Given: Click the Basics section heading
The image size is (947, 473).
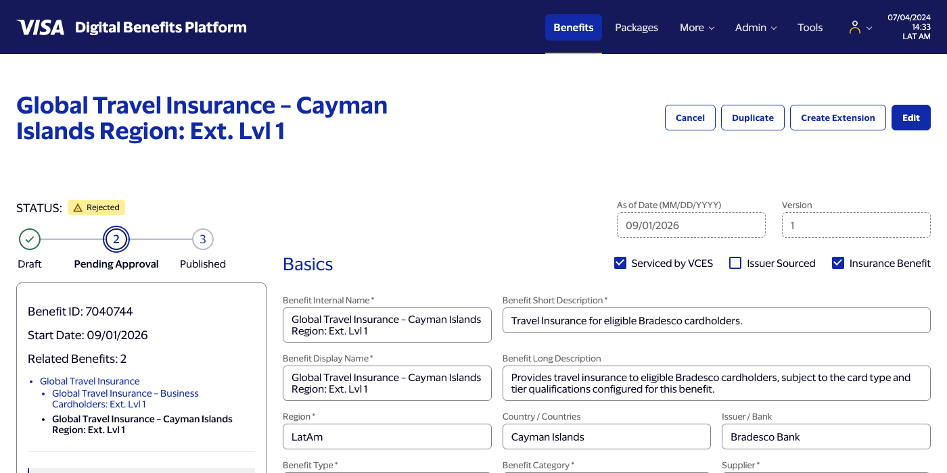Looking at the screenshot, I should (x=308, y=264).
